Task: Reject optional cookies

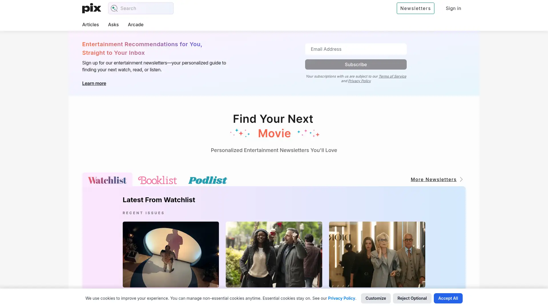Action: coord(412,298)
